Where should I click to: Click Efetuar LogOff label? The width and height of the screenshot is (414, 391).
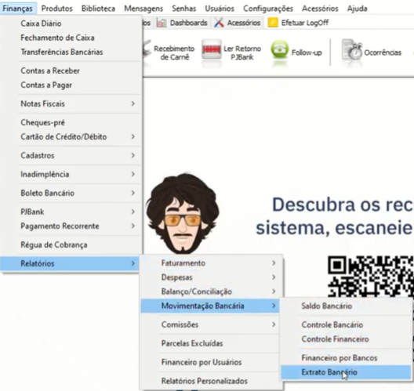[x=305, y=23]
